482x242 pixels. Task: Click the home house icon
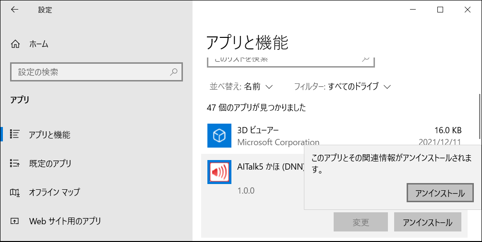(x=15, y=45)
